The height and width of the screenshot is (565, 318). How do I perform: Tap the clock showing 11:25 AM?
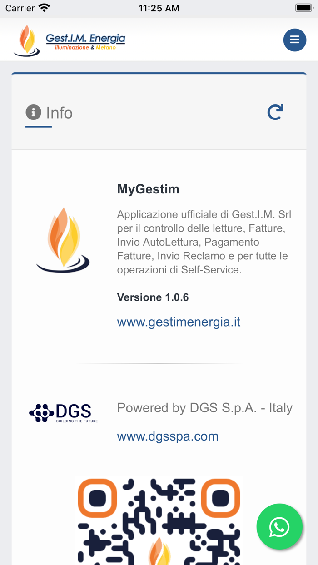159,7
